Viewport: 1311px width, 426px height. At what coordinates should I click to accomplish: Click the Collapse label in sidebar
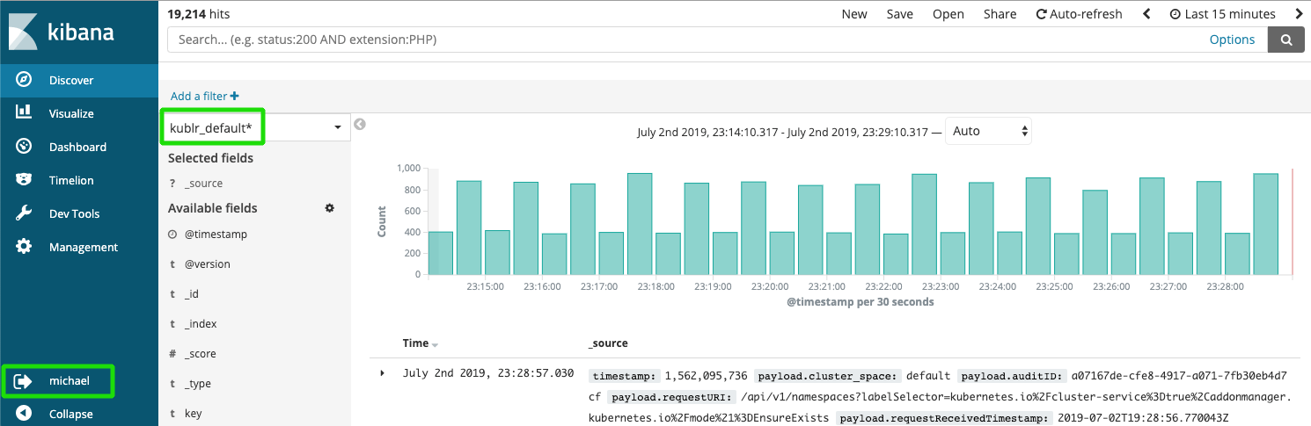[x=71, y=414]
